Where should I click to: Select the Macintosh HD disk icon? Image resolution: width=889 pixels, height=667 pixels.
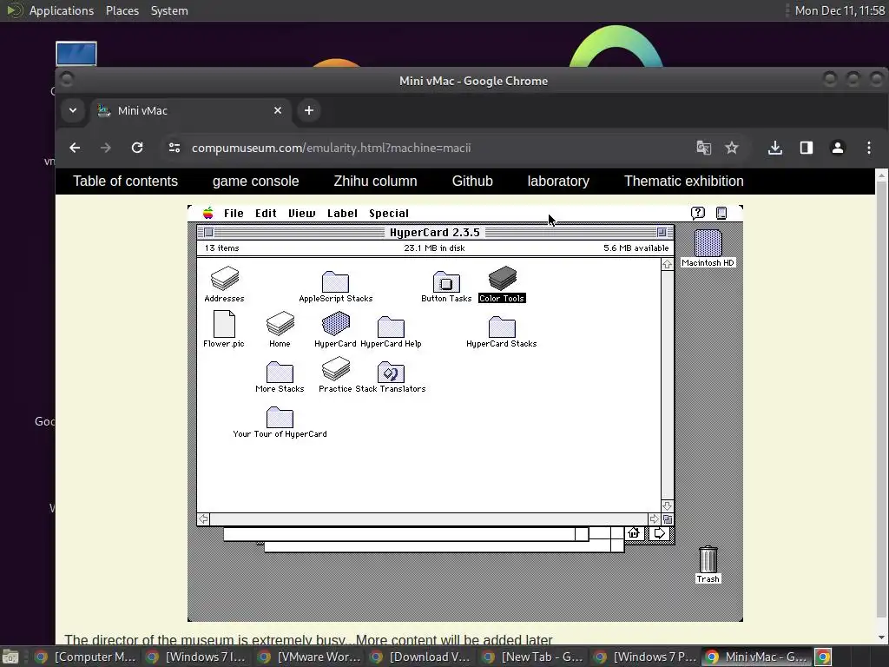(x=708, y=243)
